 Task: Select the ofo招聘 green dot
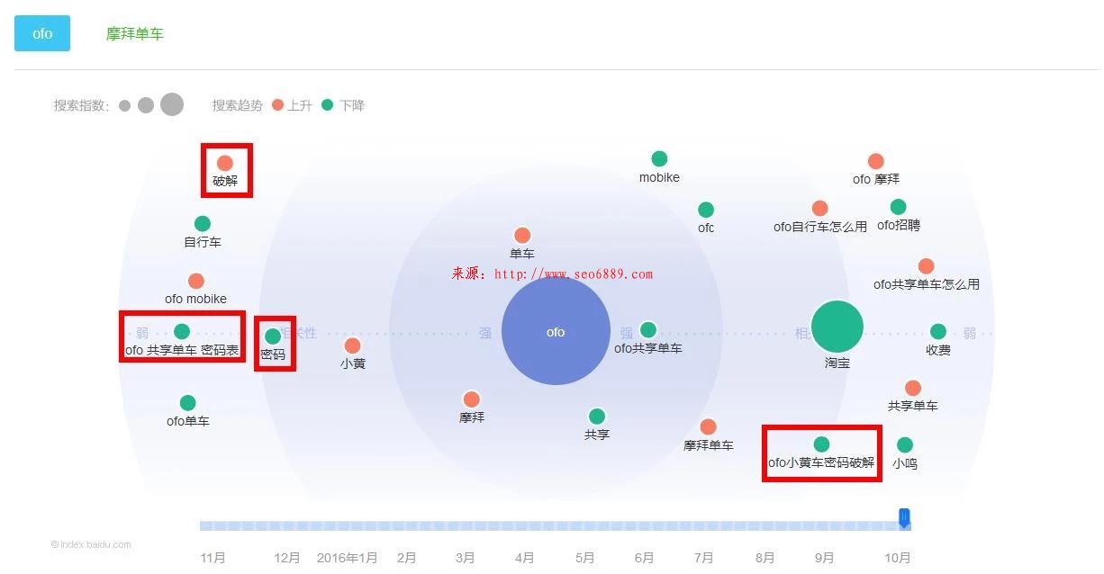click(x=898, y=207)
